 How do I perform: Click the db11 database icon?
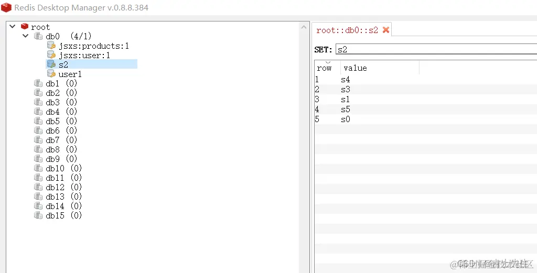[x=38, y=177]
